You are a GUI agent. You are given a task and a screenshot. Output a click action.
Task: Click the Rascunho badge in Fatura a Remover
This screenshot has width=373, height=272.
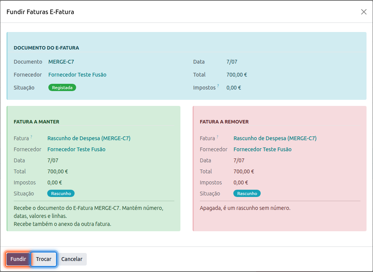(x=247, y=194)
